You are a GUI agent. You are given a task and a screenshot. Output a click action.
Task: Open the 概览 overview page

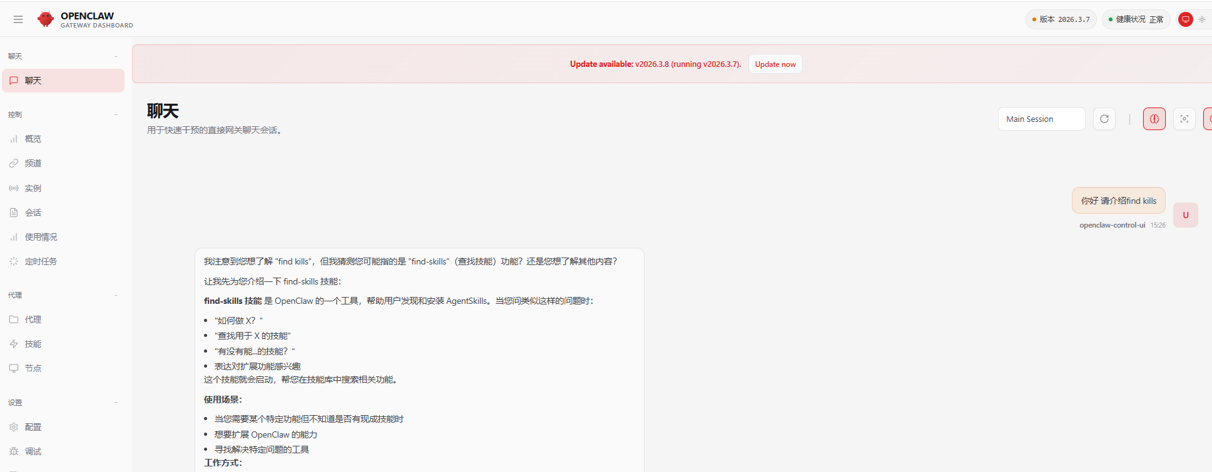coord(63,139)
